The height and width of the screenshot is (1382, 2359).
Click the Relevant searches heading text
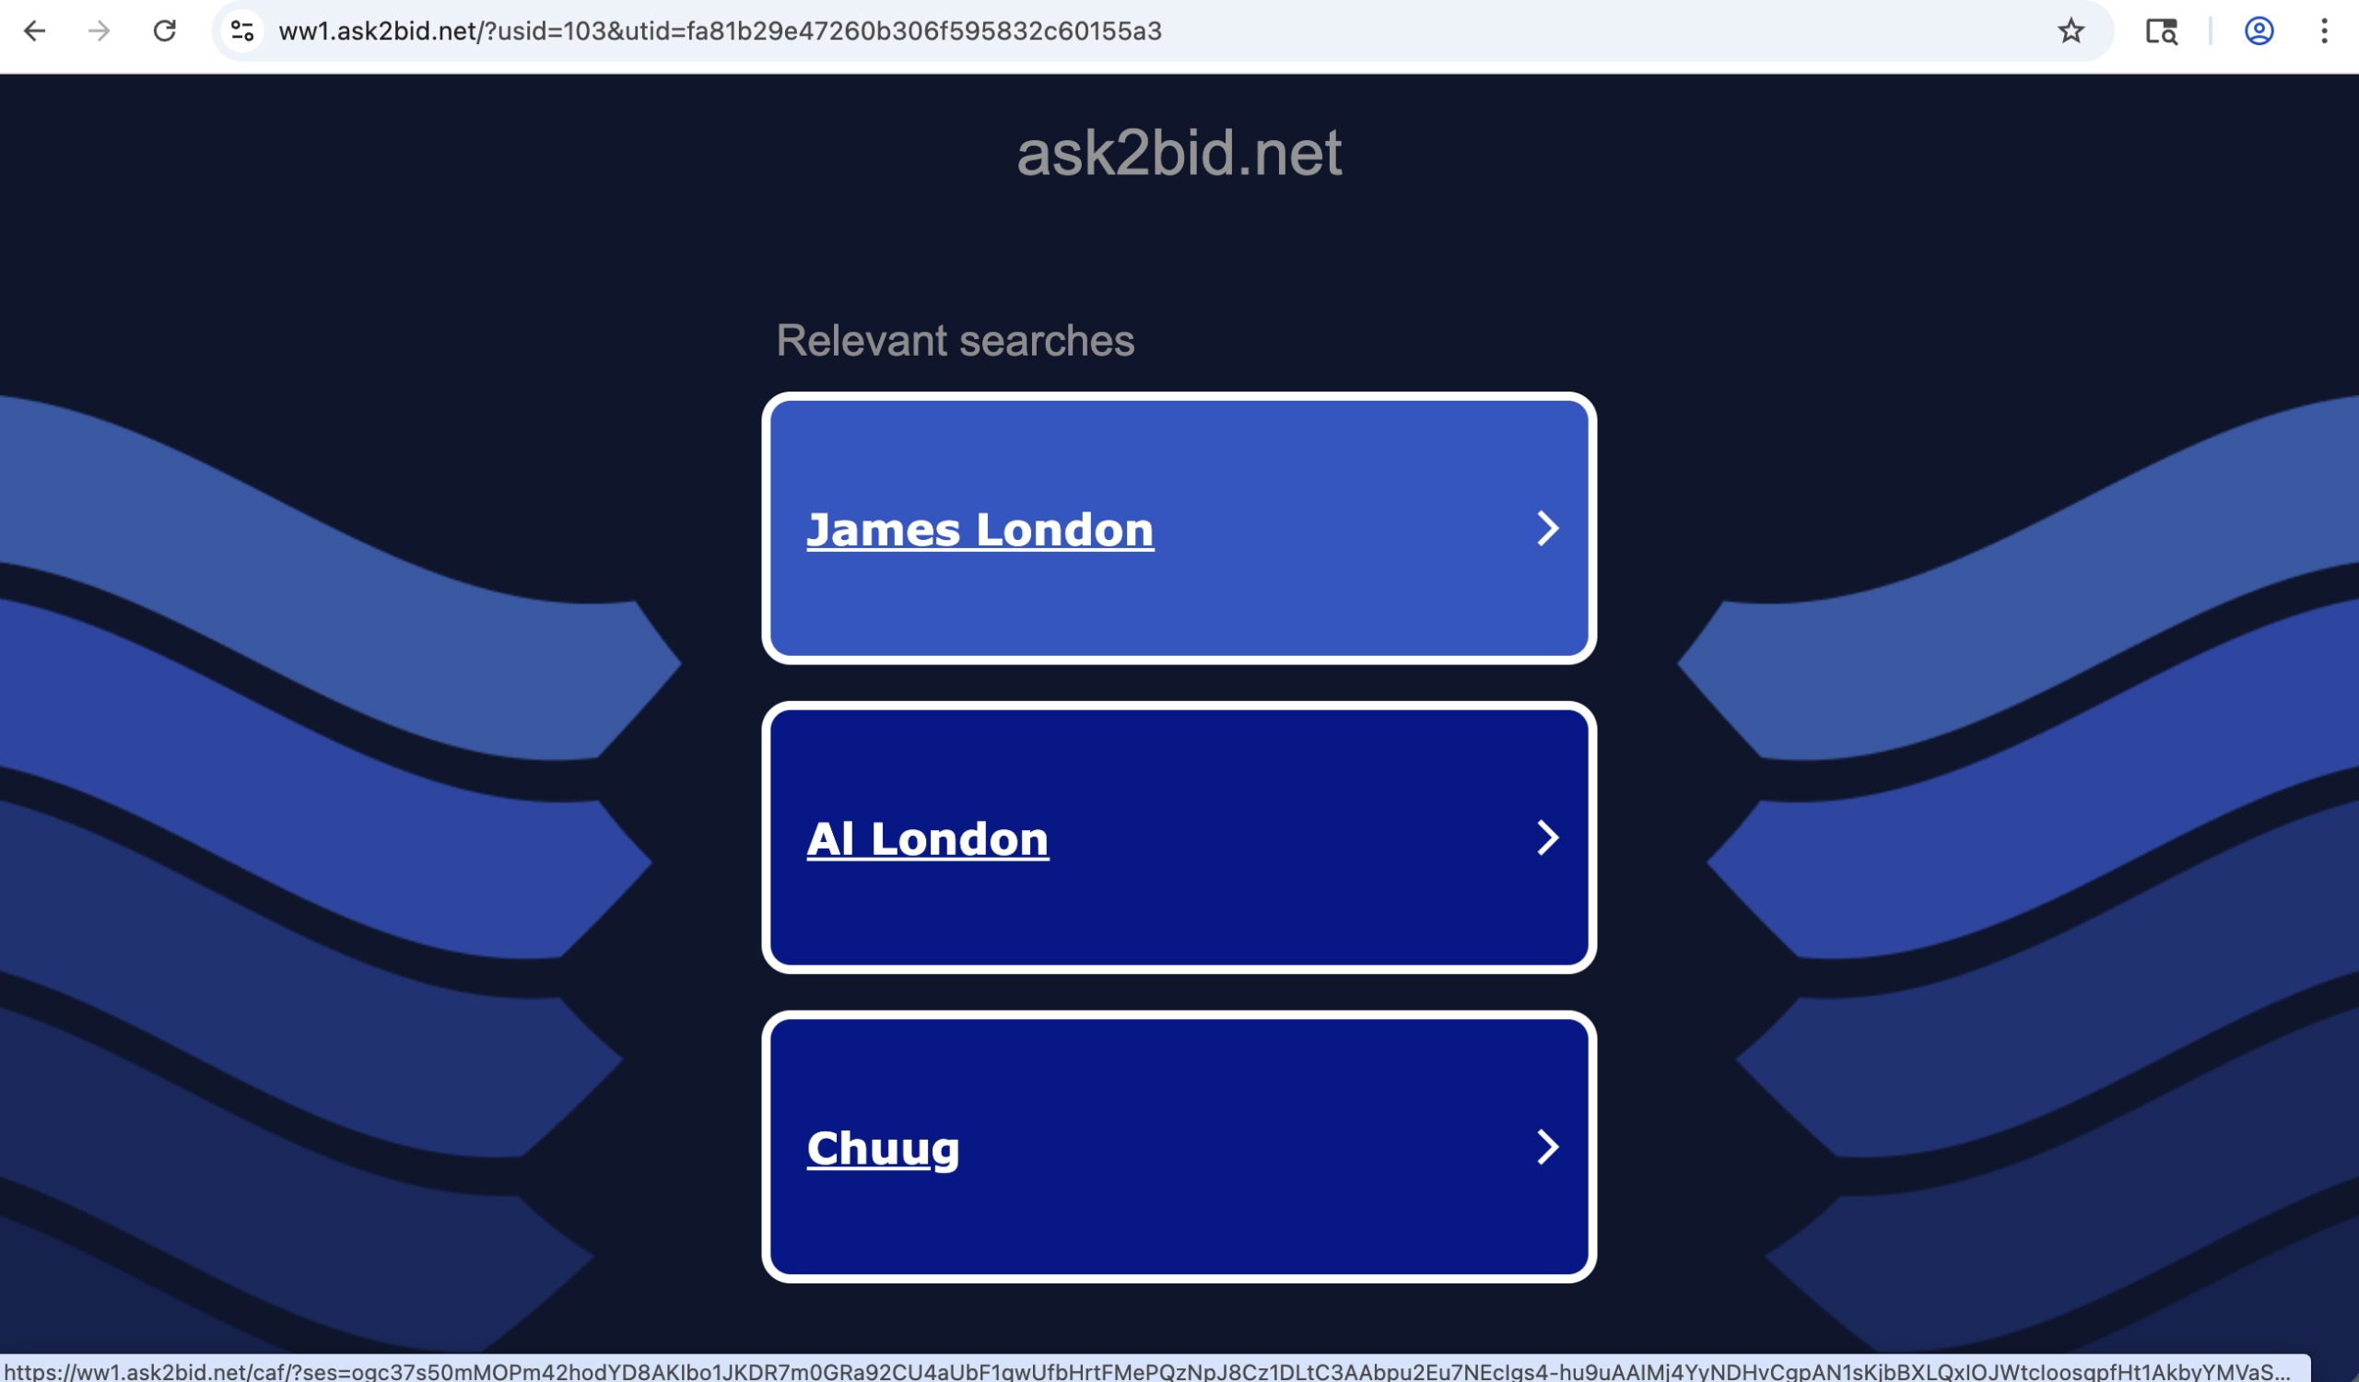957,341
